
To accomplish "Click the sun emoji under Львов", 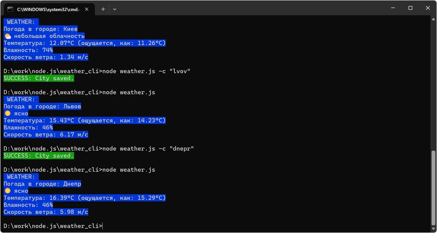I will click(x=7, y=113).
